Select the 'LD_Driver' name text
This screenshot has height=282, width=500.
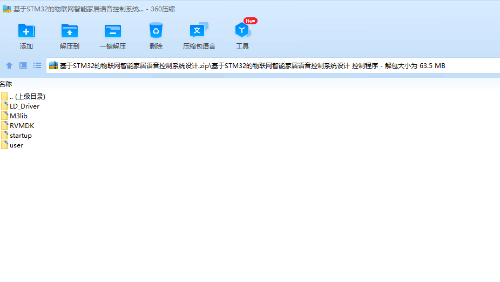(x=24, y=106)
